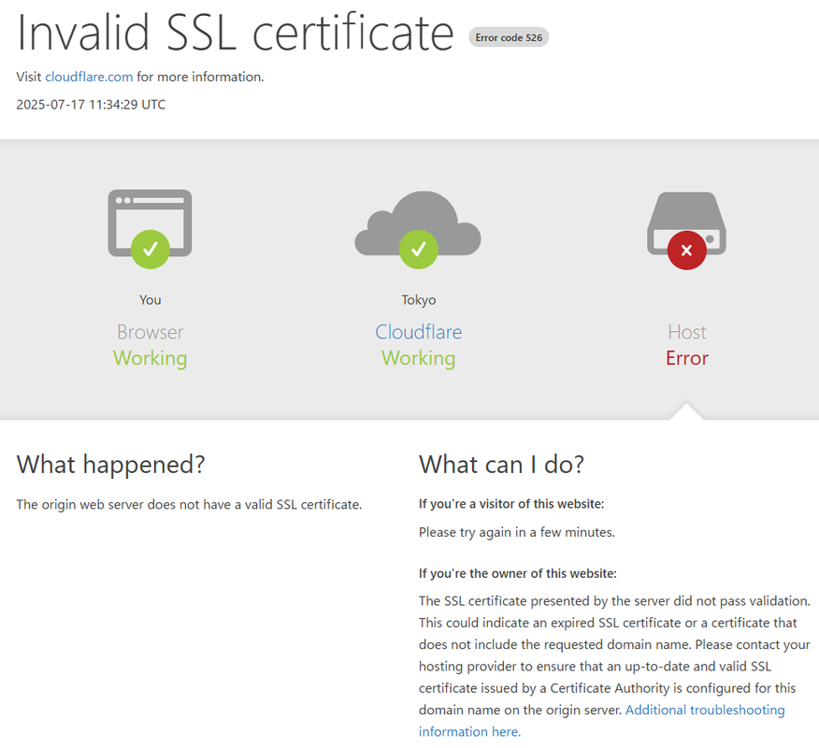The width and height of the screenshot is (819, 748).
Task: Click the red 'Error' status text
Action: coord(687,358)
